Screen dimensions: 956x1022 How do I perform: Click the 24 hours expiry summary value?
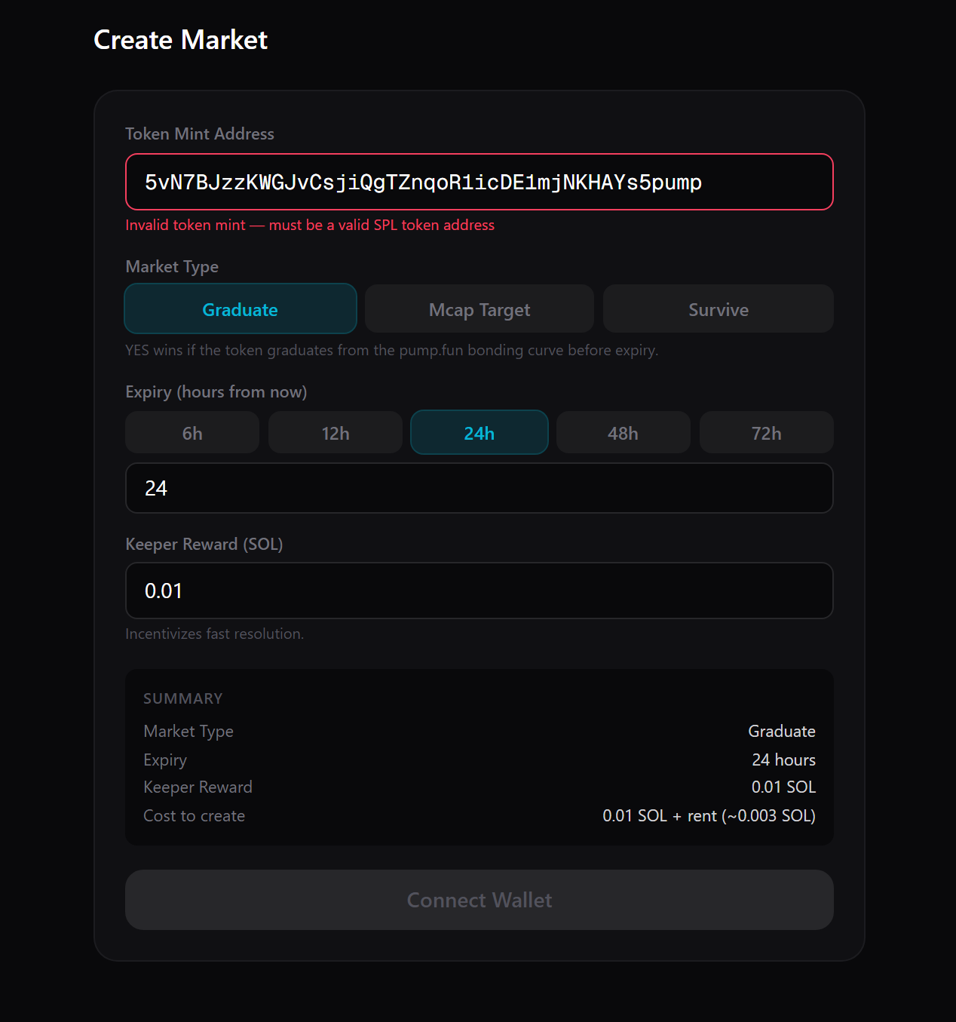pyautogui.click(x=783, y=760)
